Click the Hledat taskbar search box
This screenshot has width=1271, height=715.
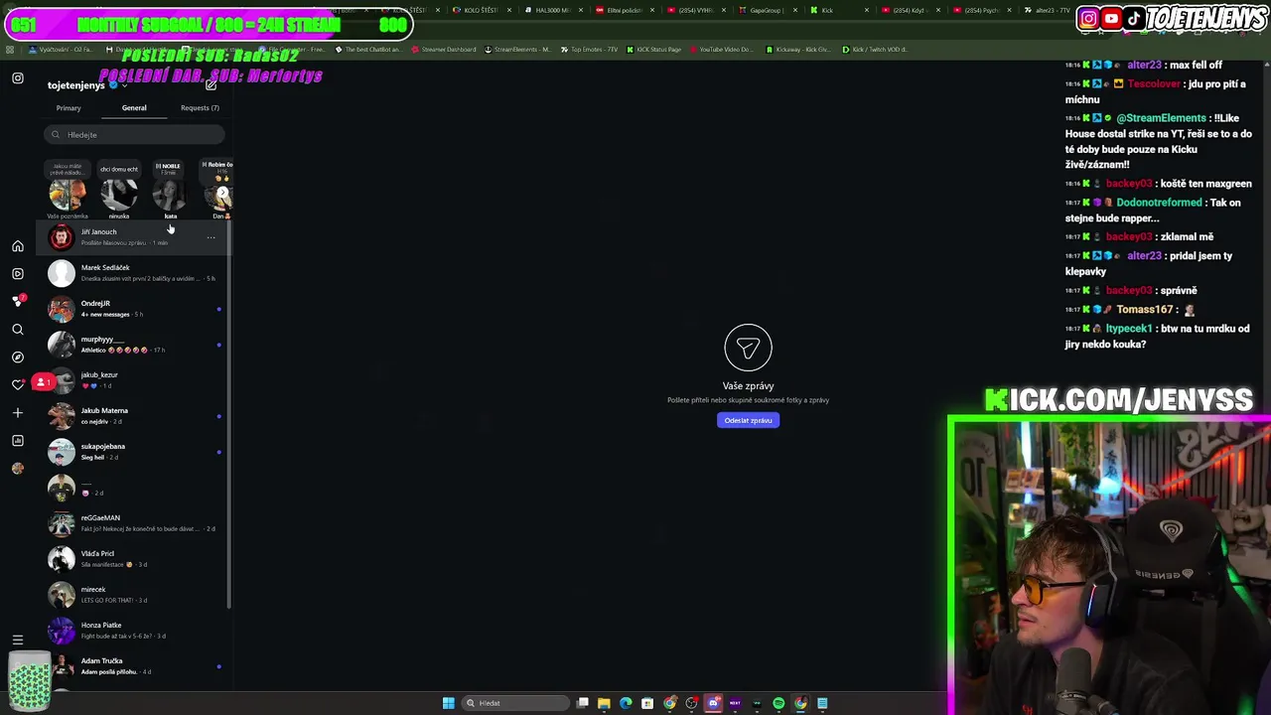click(516, 703)
